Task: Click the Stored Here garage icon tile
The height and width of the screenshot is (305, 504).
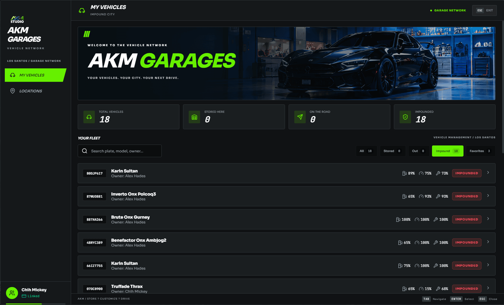Action: [x=194, y=117]
